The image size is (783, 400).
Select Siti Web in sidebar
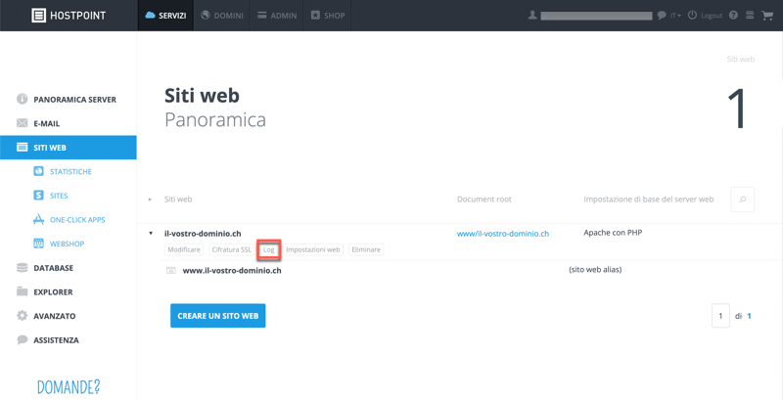tap(69, 148)
